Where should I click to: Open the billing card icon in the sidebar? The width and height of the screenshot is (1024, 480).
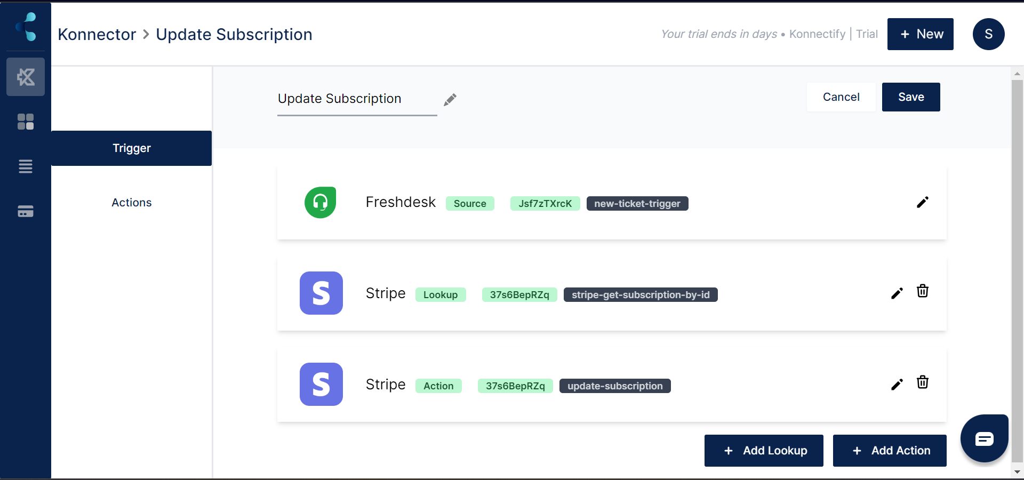25,211
